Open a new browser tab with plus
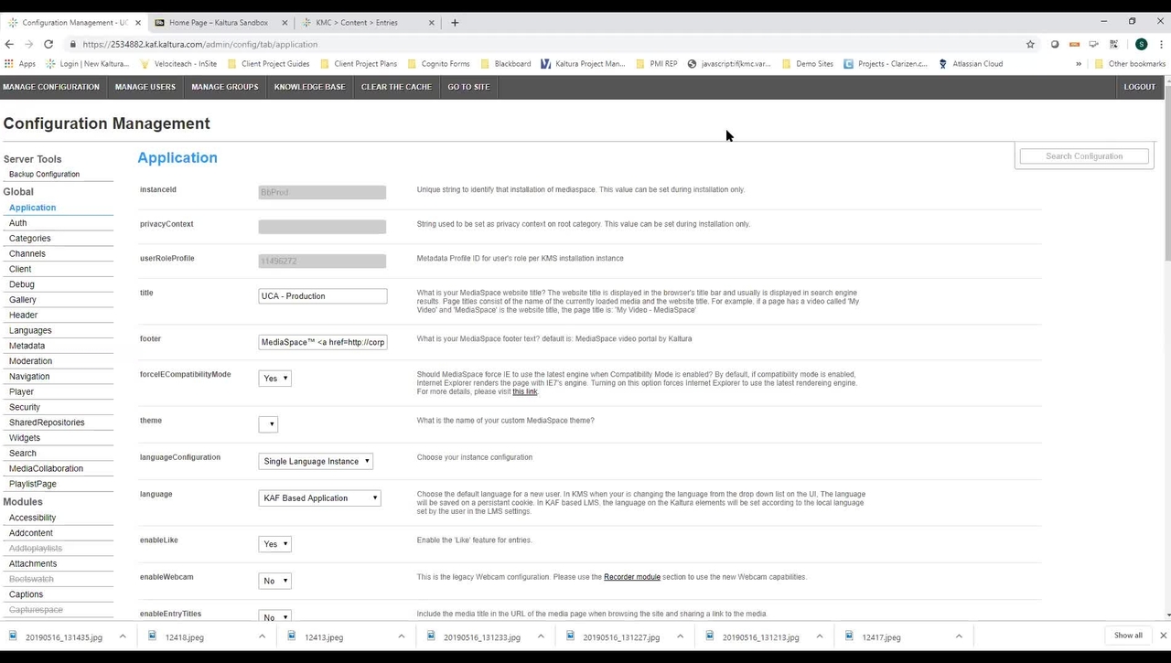 [455, 22]
